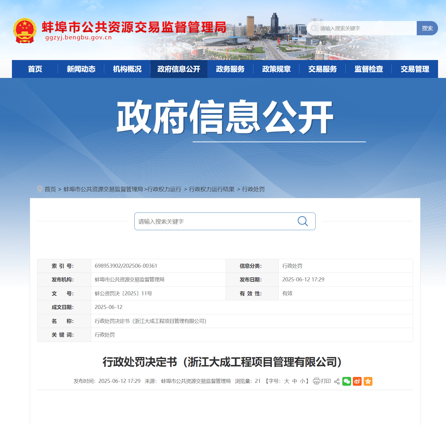Click 行政权力运行结果 breadcrumb link
Image resolution: width=446 pixels, height=425 pixels.
coord(212,189)
